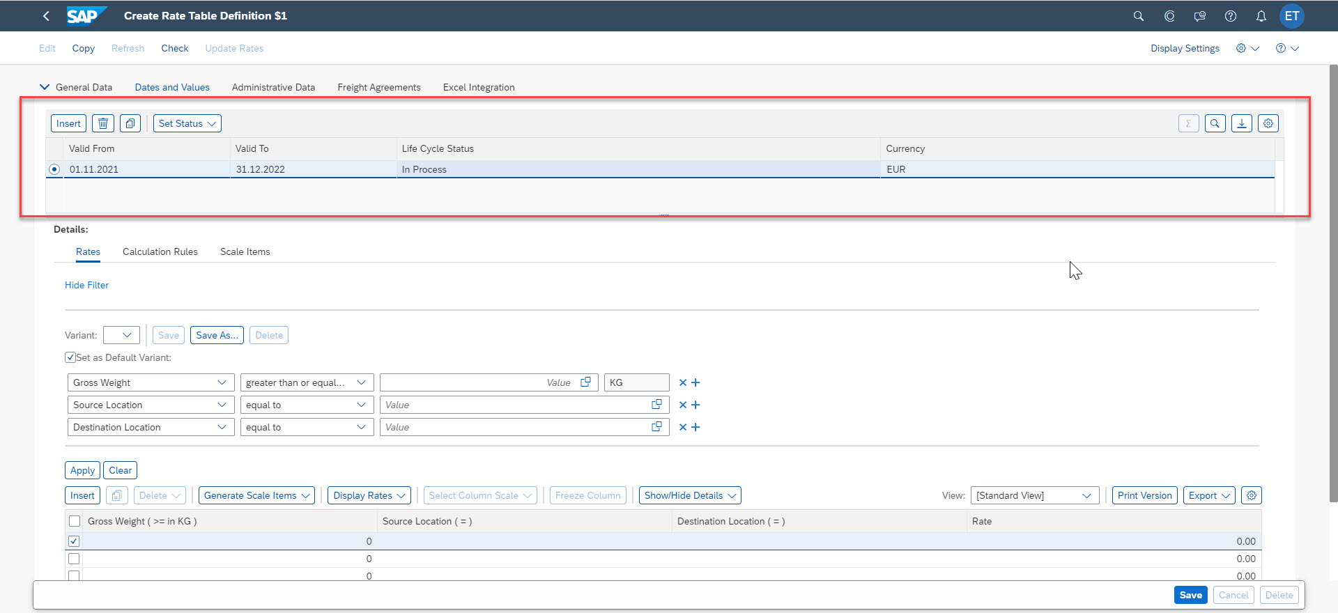The height and width of the screenshot is (613, 1338).
Task: Open validity table settings gear icon
Action: [1268, 123]
